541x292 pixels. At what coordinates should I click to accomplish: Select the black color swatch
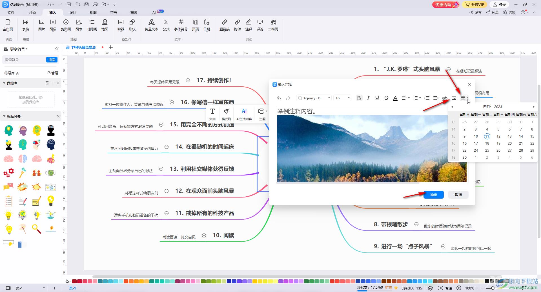(x=487, y=281)
